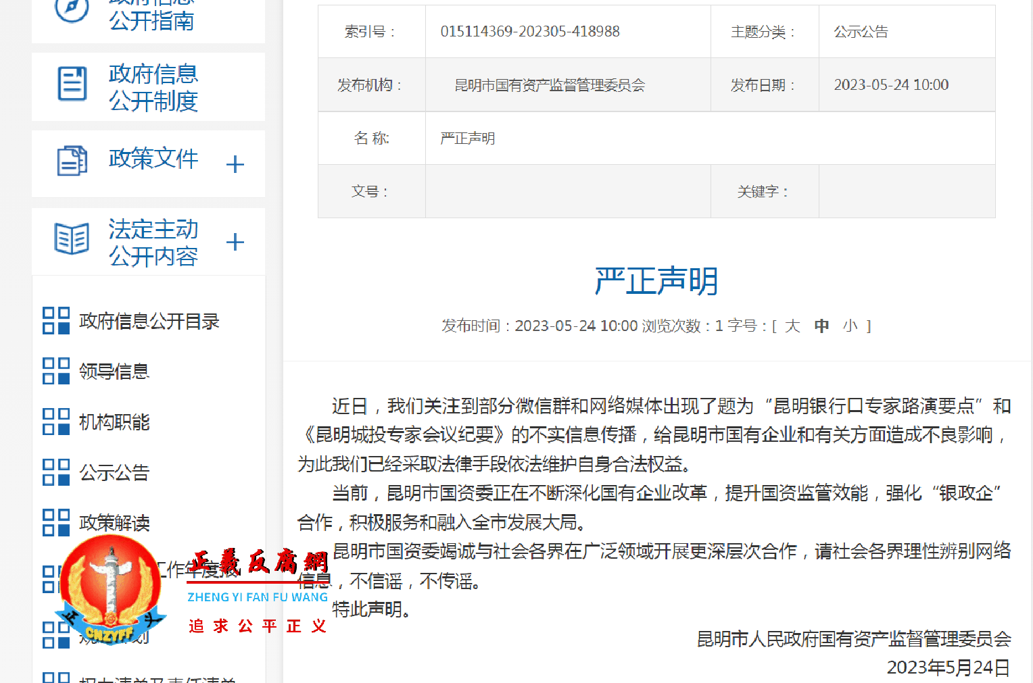Image resolution: width=1033 pixels, height=683 pixels.
Task: Click the grid icon beside 公示公告
Action: pos(55,471)
